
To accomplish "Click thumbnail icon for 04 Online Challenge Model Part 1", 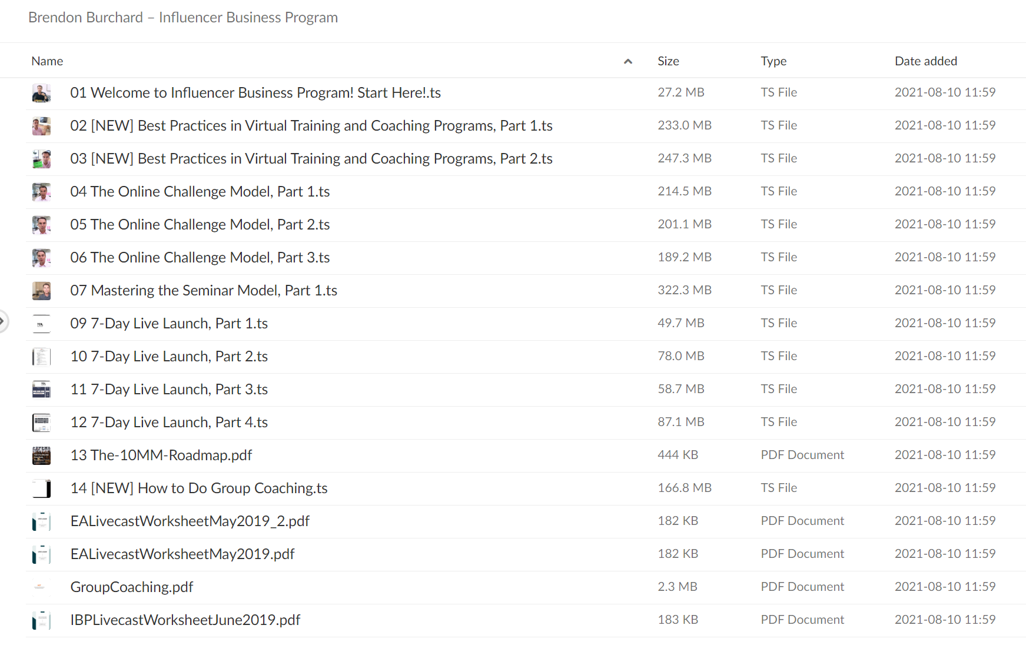I will pos(41,192).
